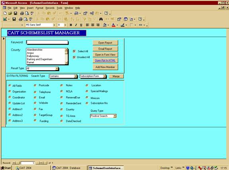229x170 pixels.
Task: Open the Subscription Form dropdown
Action: point(104,76)
